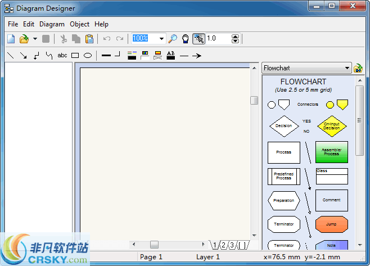Screen dimensions: 370x266
Task: Select the orange Jump template
Action: click(x=332, y=224)
